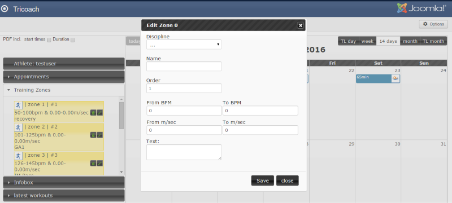Click the '| zone 3 | #3' label
The image size is (452, 203).
click(41, 155)
